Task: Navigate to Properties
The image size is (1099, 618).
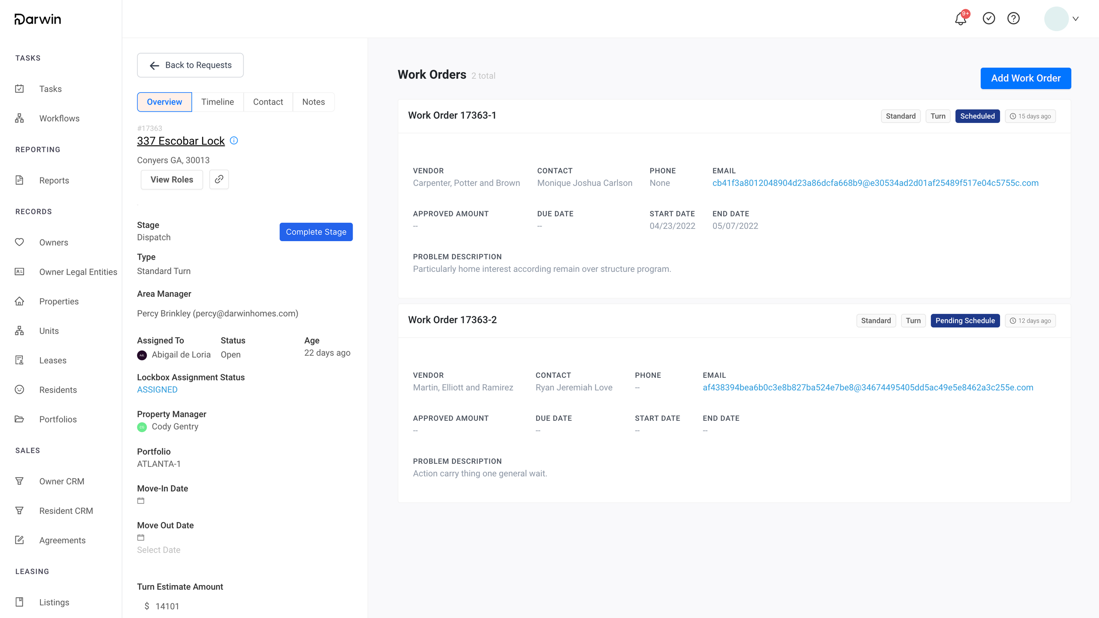Action: click(58, 301)
